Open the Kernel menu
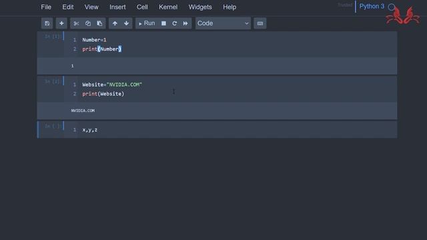Screen dimensions: 427x240 coord(168,7)
